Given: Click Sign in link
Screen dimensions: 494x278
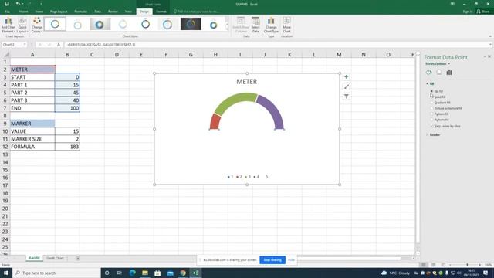Looking at the screenshot, I should click(x=468, y=12).
